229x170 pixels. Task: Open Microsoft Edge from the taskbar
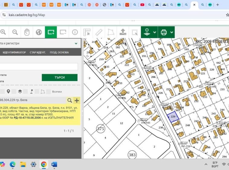(x=13, y=165)
